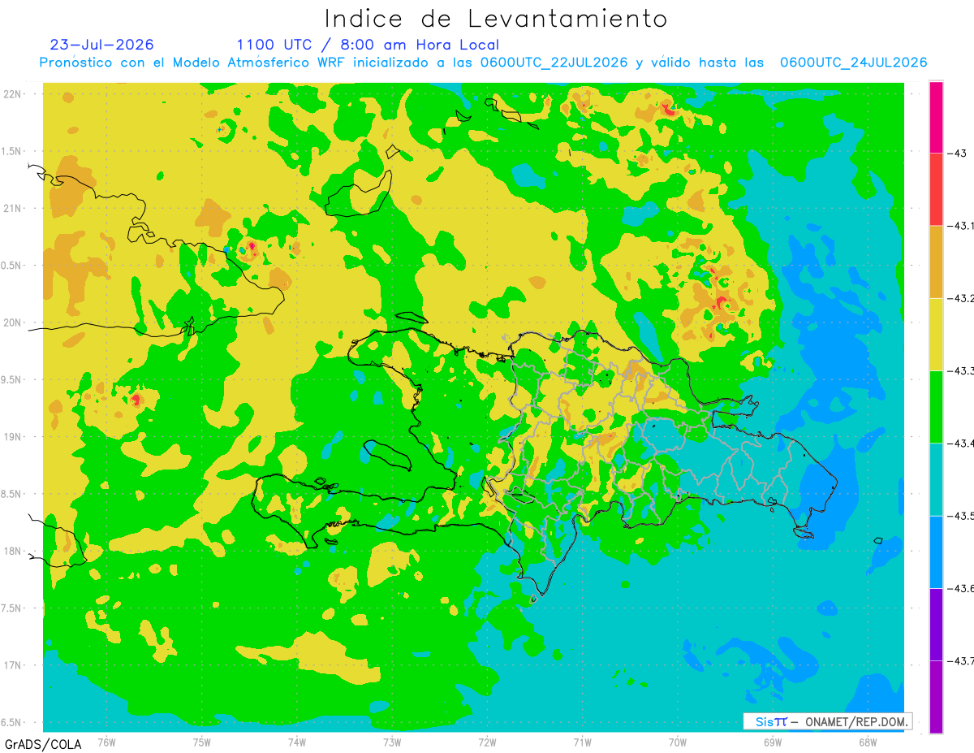
Task: Click "1100 UTC / 8:00 am Hora Local"
Action: coord(368,45)
